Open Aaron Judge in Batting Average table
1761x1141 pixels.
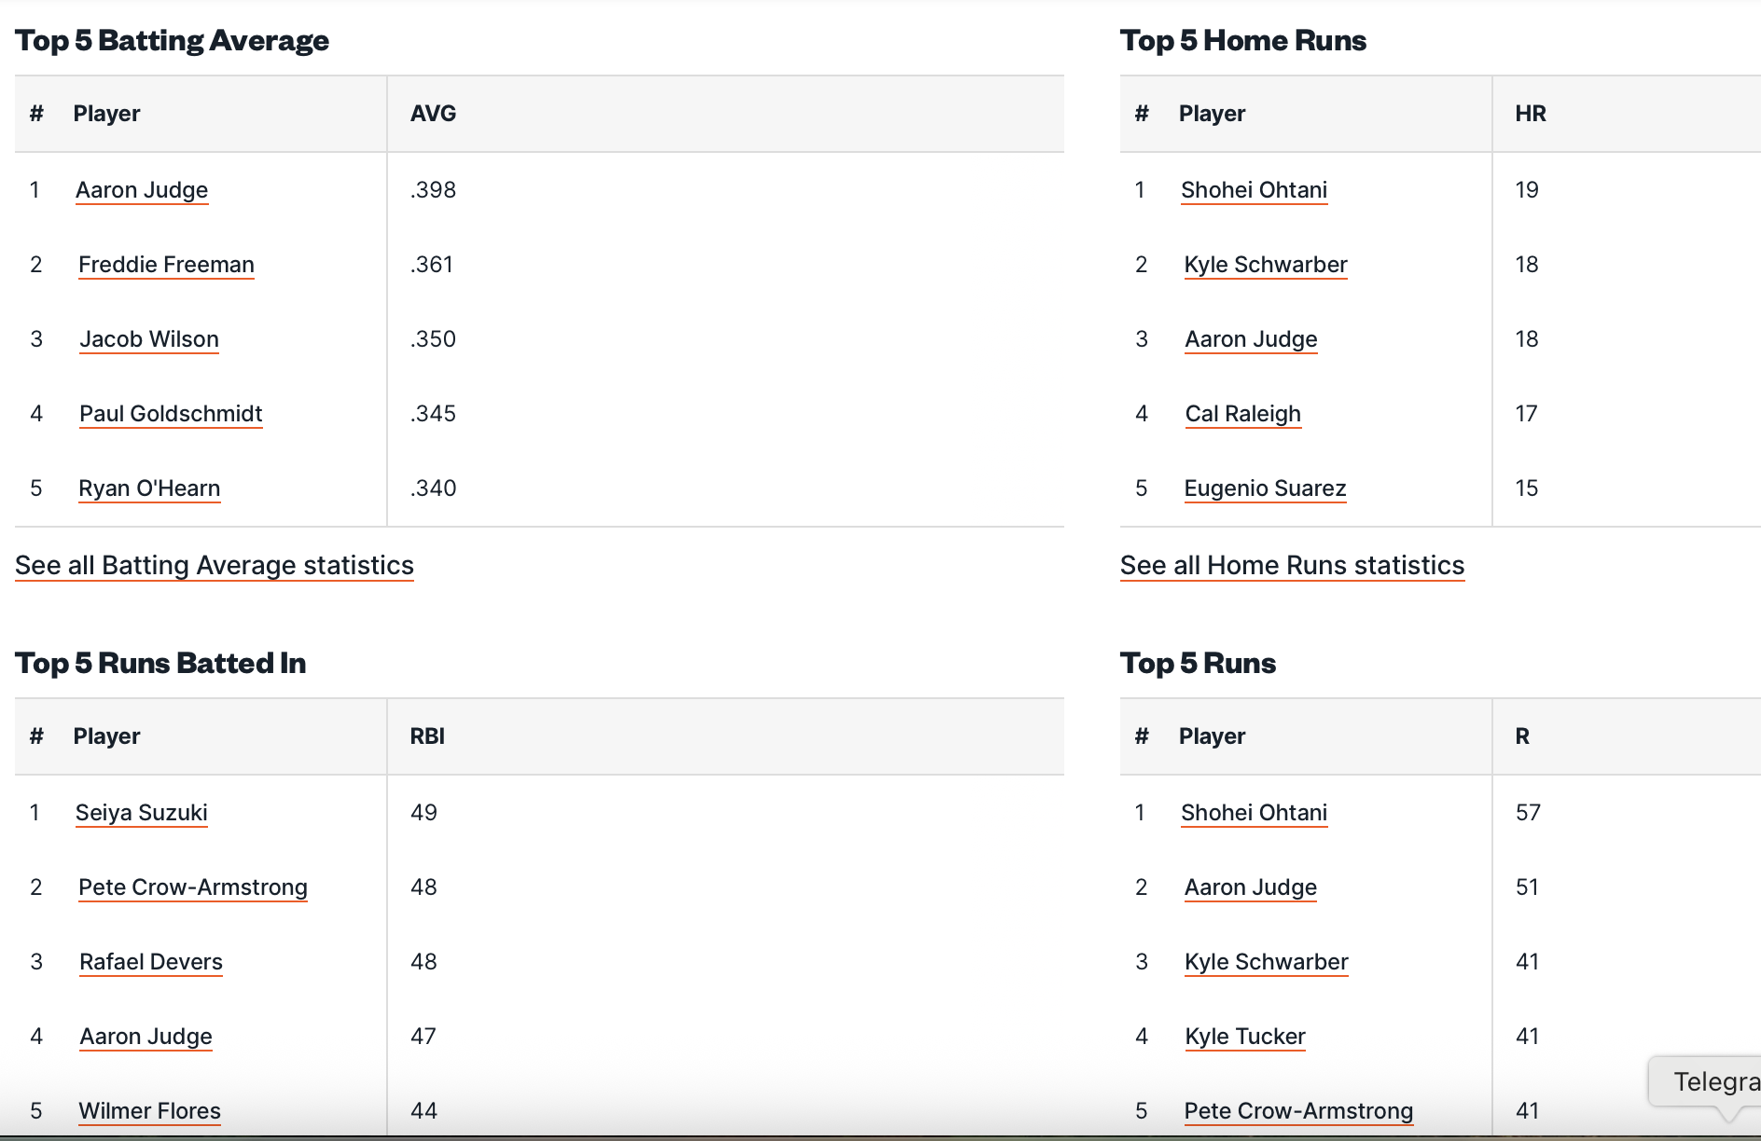coord(142,190)
